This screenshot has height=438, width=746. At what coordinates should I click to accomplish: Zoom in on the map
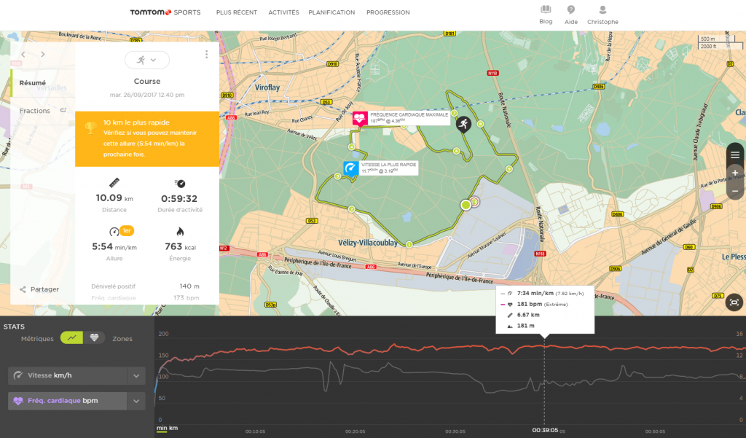[735, 173]
